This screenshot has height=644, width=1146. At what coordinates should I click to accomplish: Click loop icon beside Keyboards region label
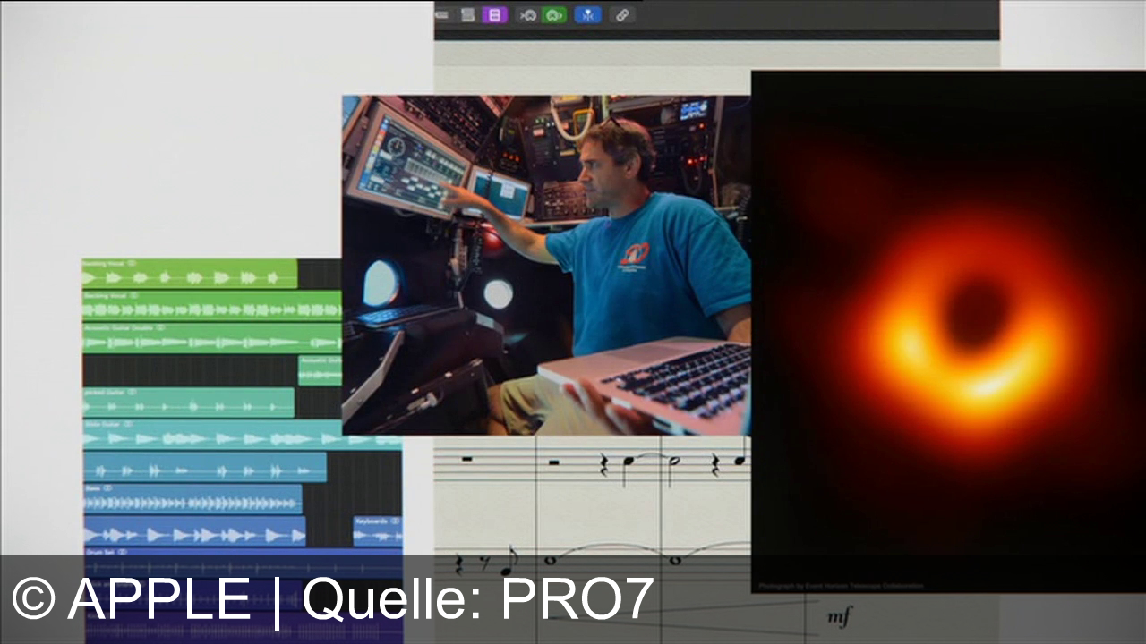(395, 521)
